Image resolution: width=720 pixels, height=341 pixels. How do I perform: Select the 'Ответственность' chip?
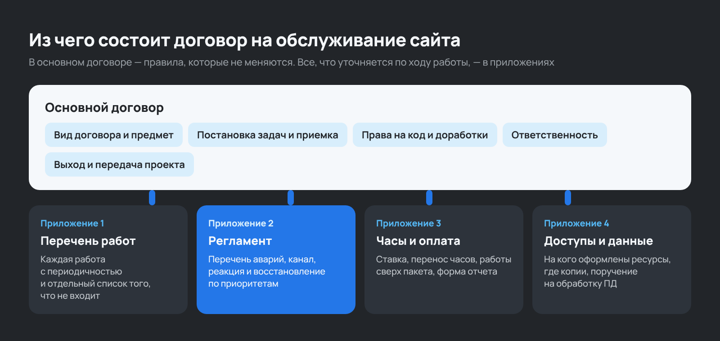tap(555, 135)
